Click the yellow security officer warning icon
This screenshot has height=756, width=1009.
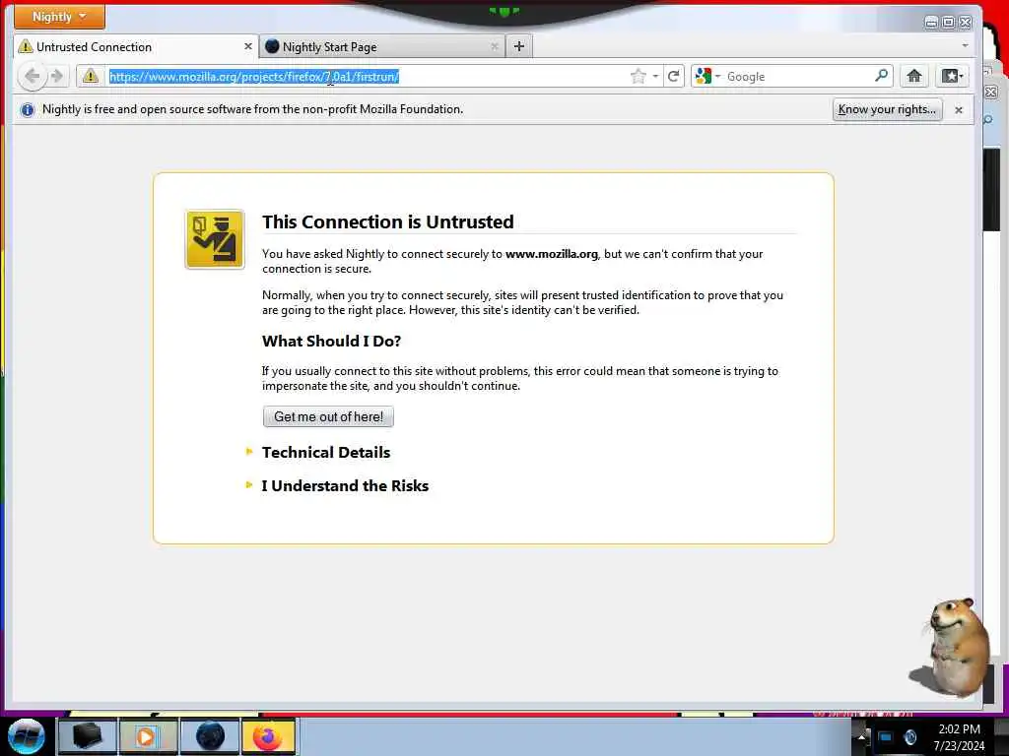[x=215, y=239]
